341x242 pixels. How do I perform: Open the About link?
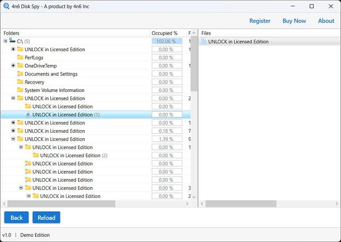pos(326,20)
